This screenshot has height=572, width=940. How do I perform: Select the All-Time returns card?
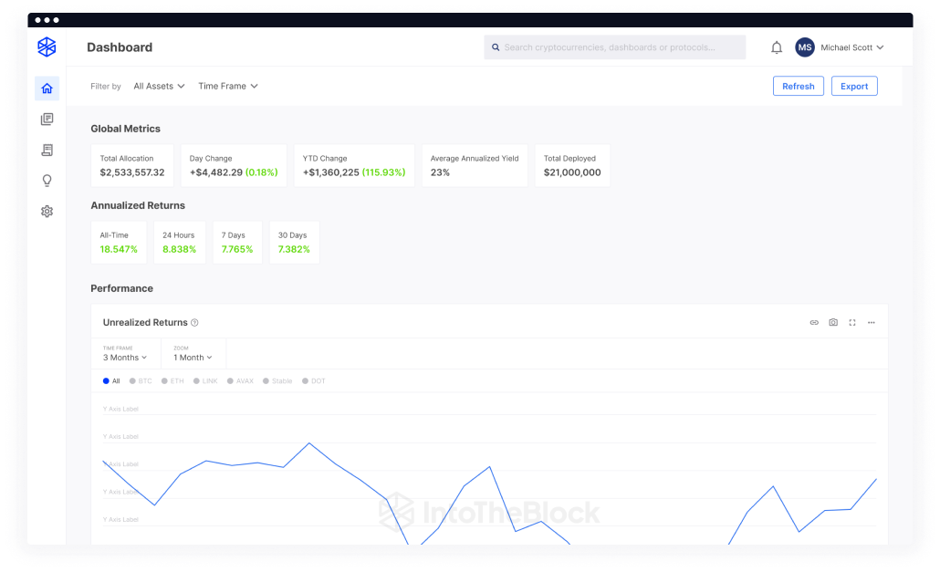[x=119, y=243]
